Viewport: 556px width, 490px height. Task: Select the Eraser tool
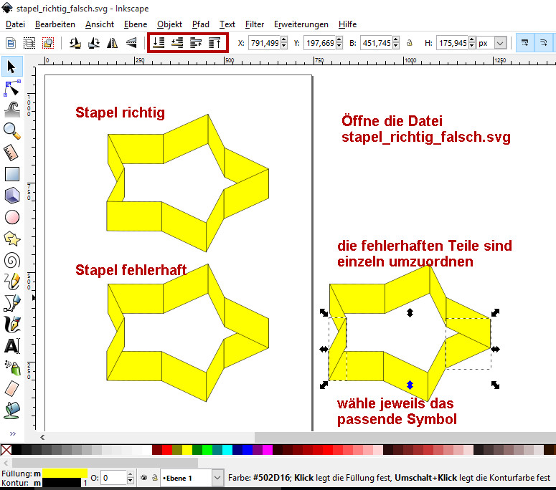click(12, 389)
